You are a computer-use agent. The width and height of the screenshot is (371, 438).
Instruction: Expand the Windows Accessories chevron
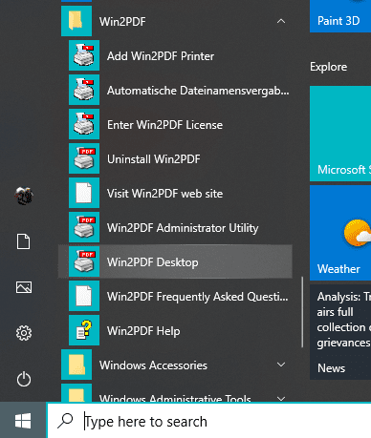pos(281,365)
